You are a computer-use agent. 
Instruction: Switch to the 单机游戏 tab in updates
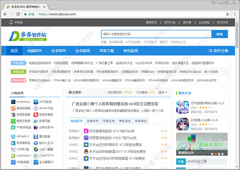(125, 121)
